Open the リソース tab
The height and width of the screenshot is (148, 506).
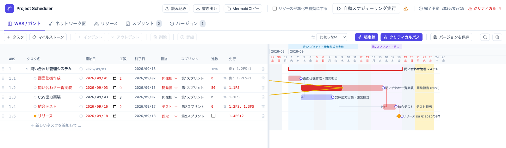tap(106, 24)
